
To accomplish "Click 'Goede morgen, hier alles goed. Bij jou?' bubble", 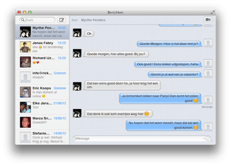I will (x=116, y=54).
